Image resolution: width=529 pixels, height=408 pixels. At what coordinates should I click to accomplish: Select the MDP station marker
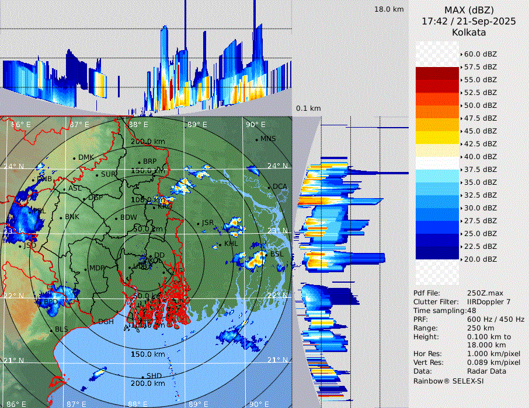point(85,269)
